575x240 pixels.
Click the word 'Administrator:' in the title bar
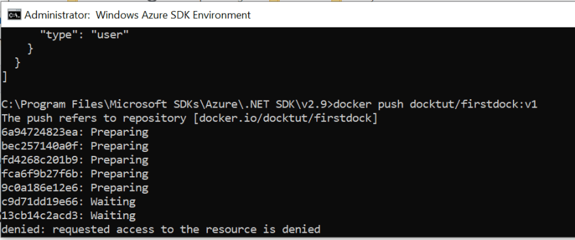pos(57,15)
